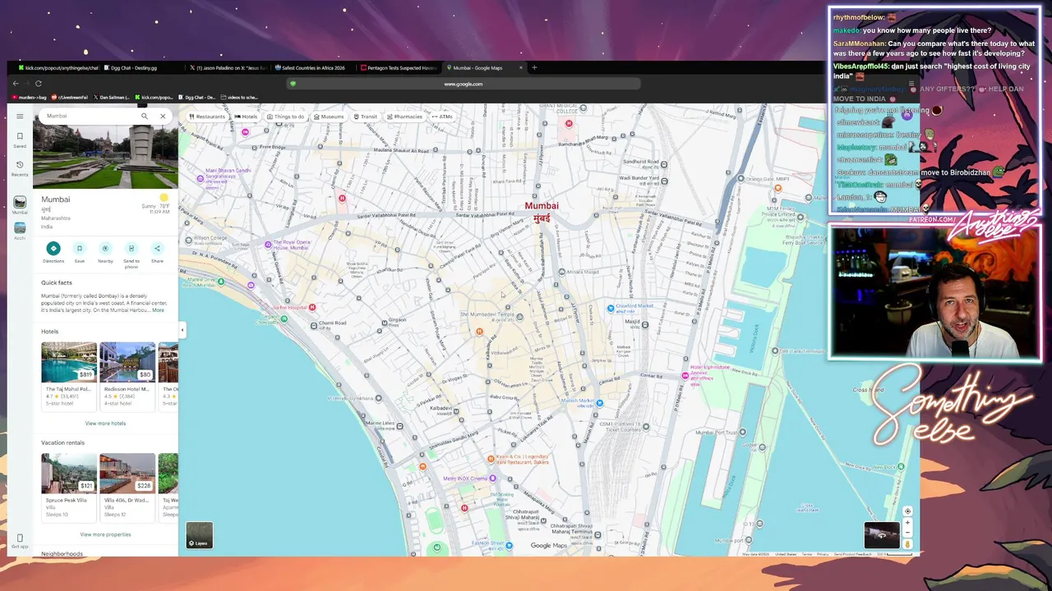
Task: Click Crawford Market map marker
Action: [611, 308]
